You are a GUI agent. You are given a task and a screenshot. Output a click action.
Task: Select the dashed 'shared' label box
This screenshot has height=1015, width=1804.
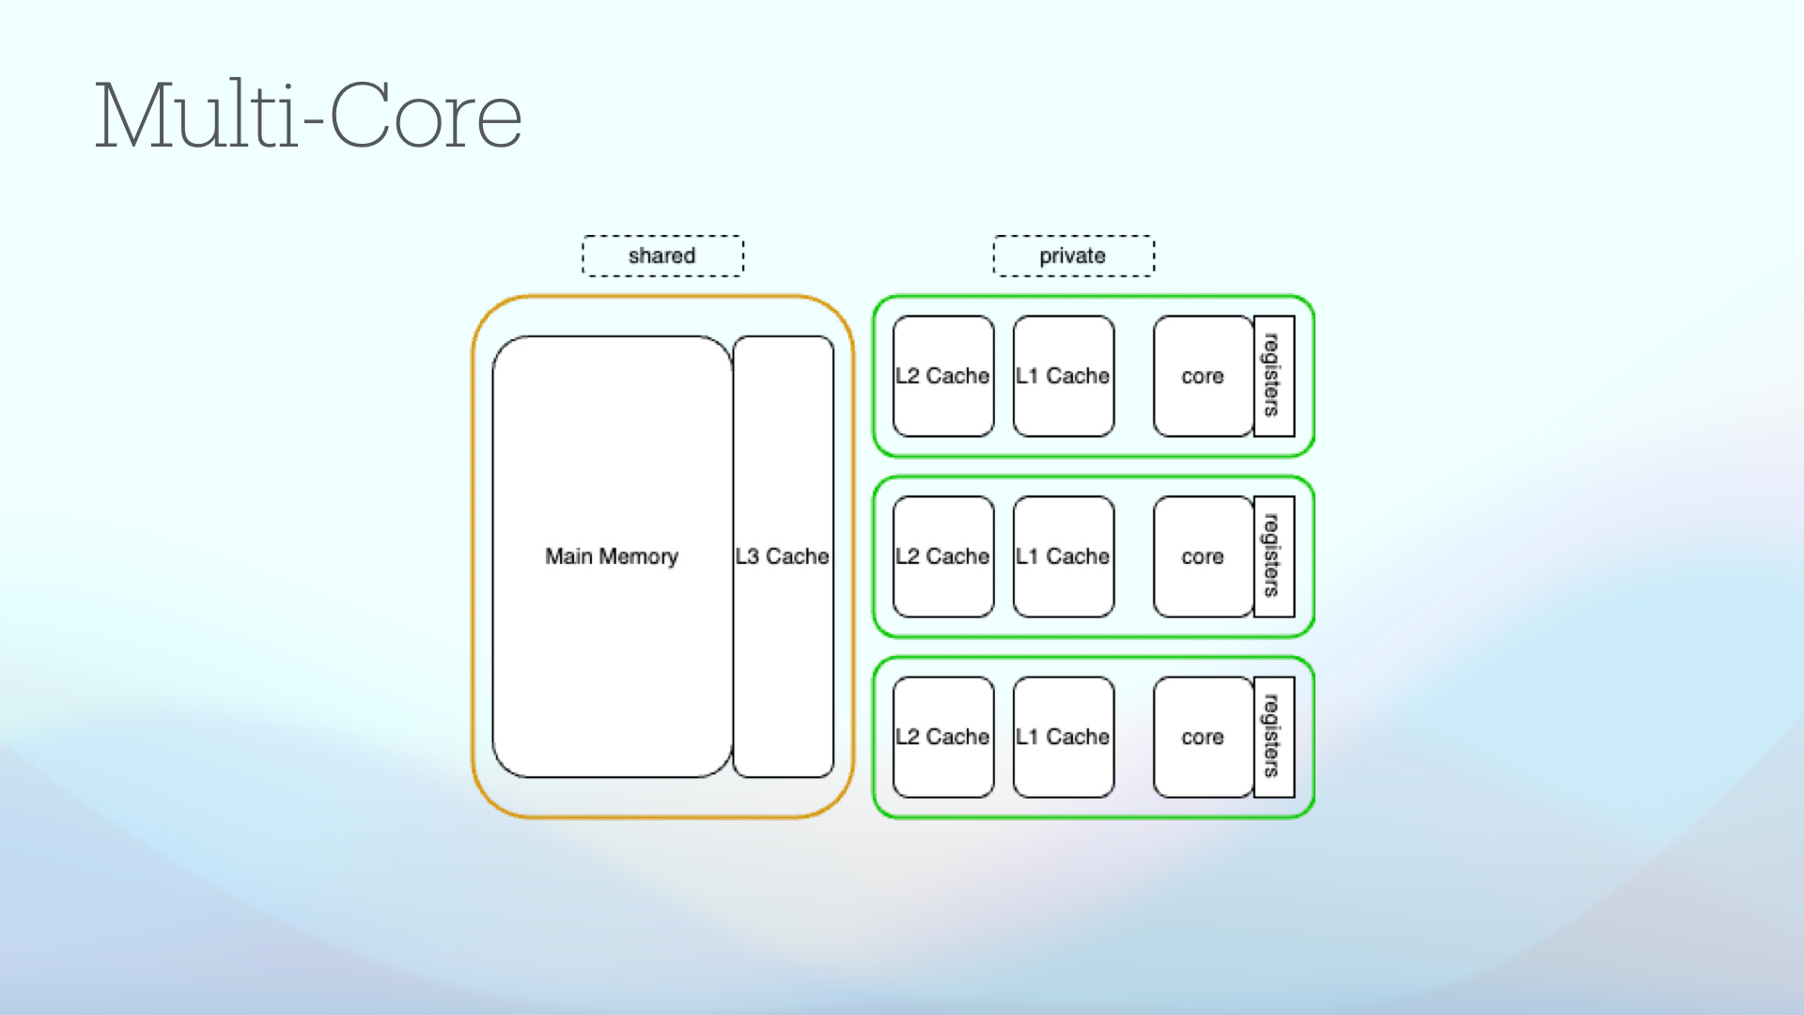(x=662, y=256)
